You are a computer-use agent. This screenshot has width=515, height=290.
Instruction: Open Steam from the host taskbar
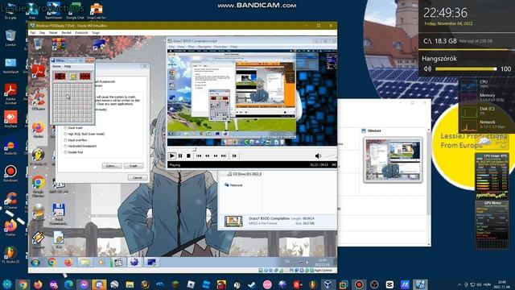click(x=252, y=284)
